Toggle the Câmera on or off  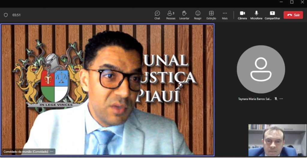click(242, 15)
